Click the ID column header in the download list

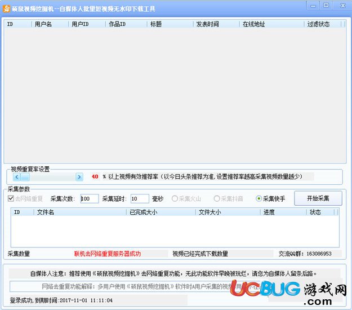(x=23, y=212)
